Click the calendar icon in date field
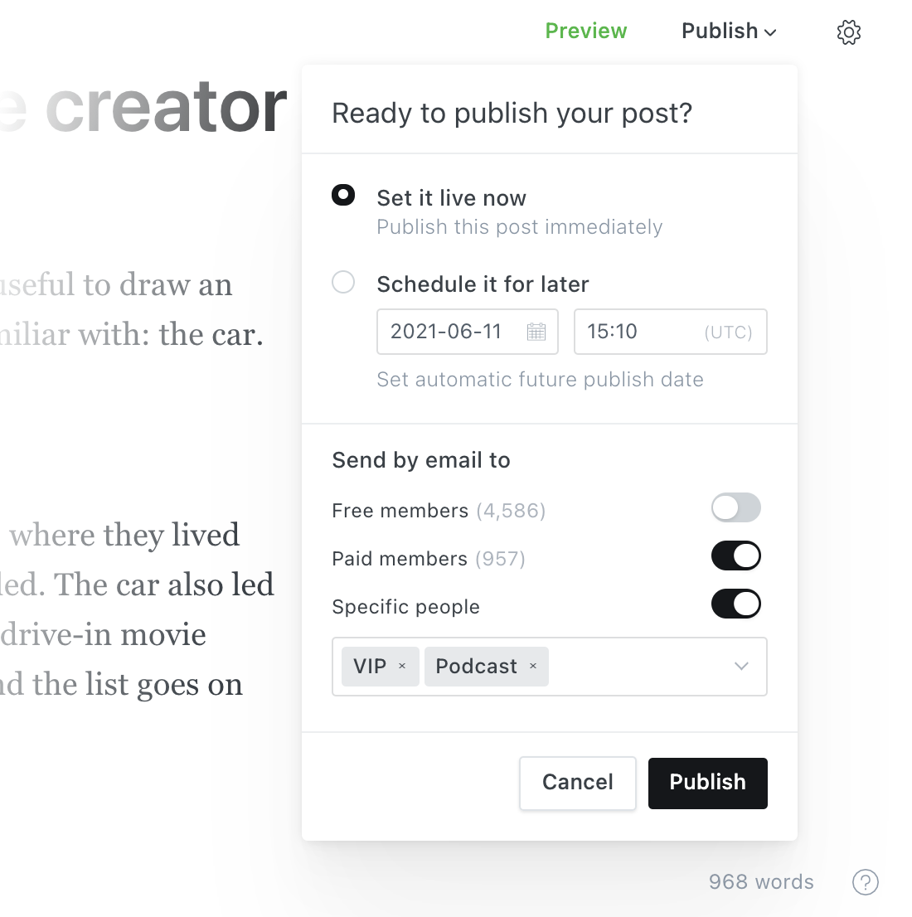This screenshot has width=912, height=917. coord(536,332)
